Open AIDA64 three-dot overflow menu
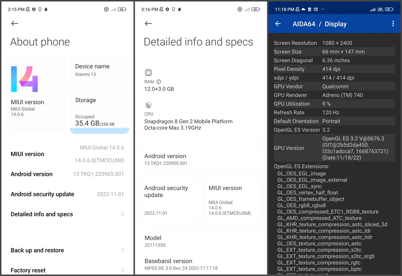Screen dimensions: 402x276 pyautogui.click(x=393, y=24)
